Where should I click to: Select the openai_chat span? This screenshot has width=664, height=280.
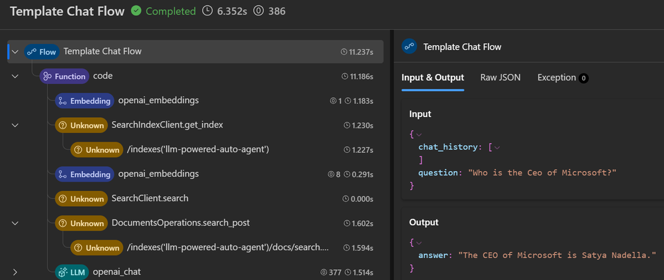click(195, 272)
